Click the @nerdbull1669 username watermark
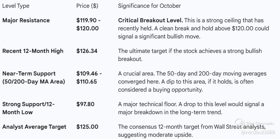This screenshot has width=280, height=139. pos(258,132)
